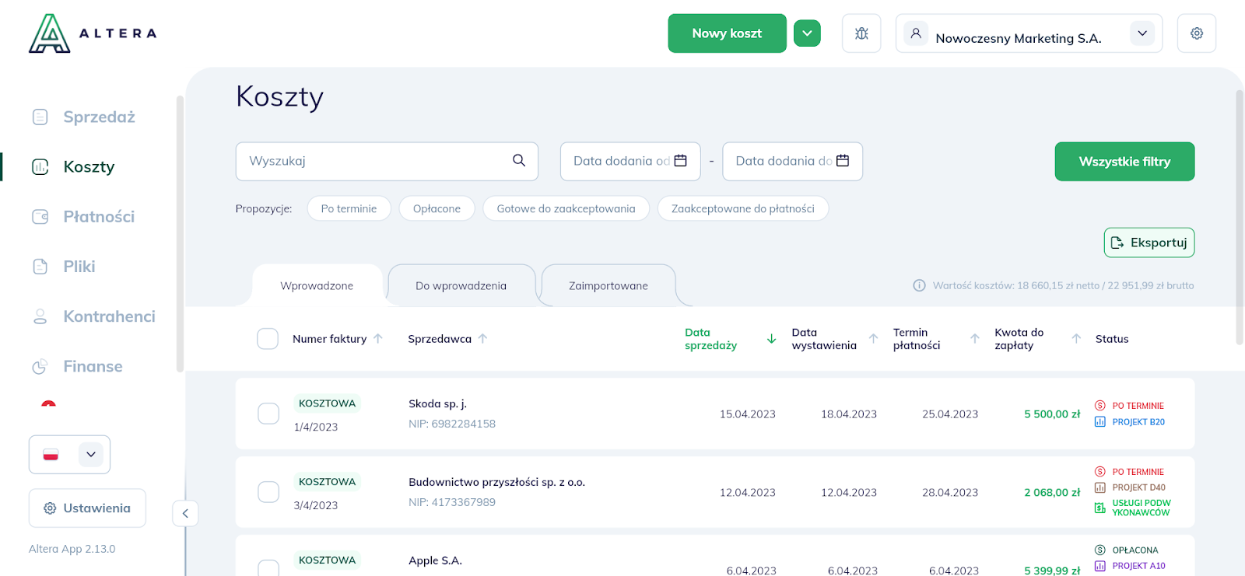
Task: Click the sidebar vertical scrollbar
Action: pyautogui.click(x=180, y=233)
